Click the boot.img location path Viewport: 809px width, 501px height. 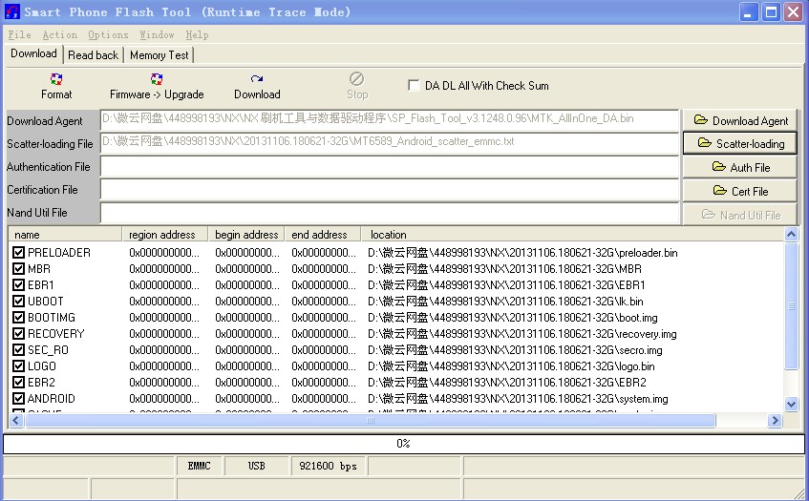click(x=512, y=318)
